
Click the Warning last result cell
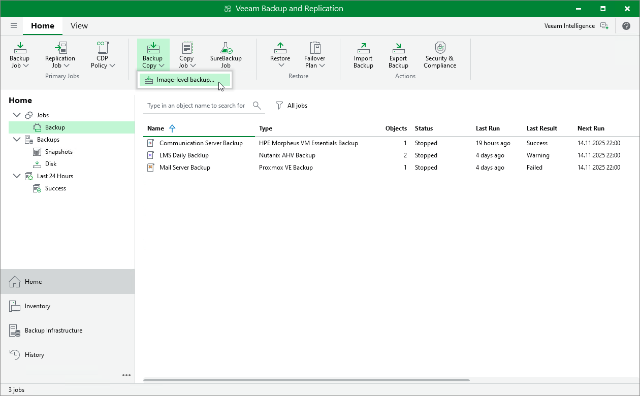coord(538,155)
